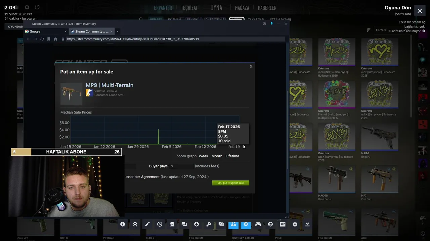This screenshot has width=430, height=241.
Task: Open controller settings gamepad icon
Action: pyautogui.click(x=258, y=224)
